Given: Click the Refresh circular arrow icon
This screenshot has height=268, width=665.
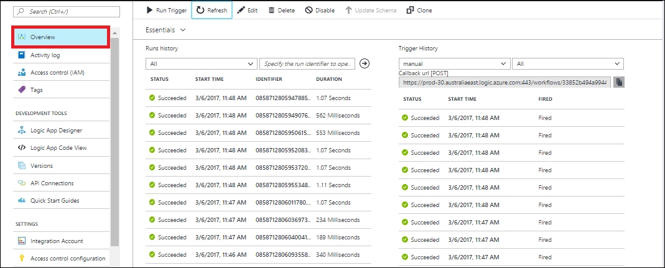Looking at the screenshot, I should [x=200, y=10].
